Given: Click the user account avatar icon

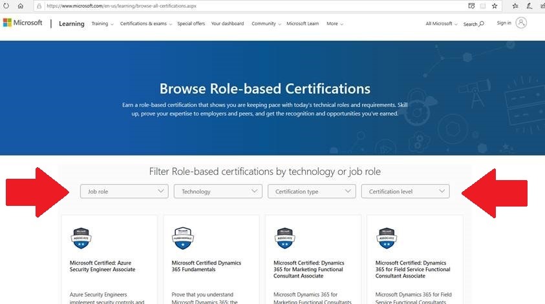Looking at the screenshot, I should click(x=521, y=23).
